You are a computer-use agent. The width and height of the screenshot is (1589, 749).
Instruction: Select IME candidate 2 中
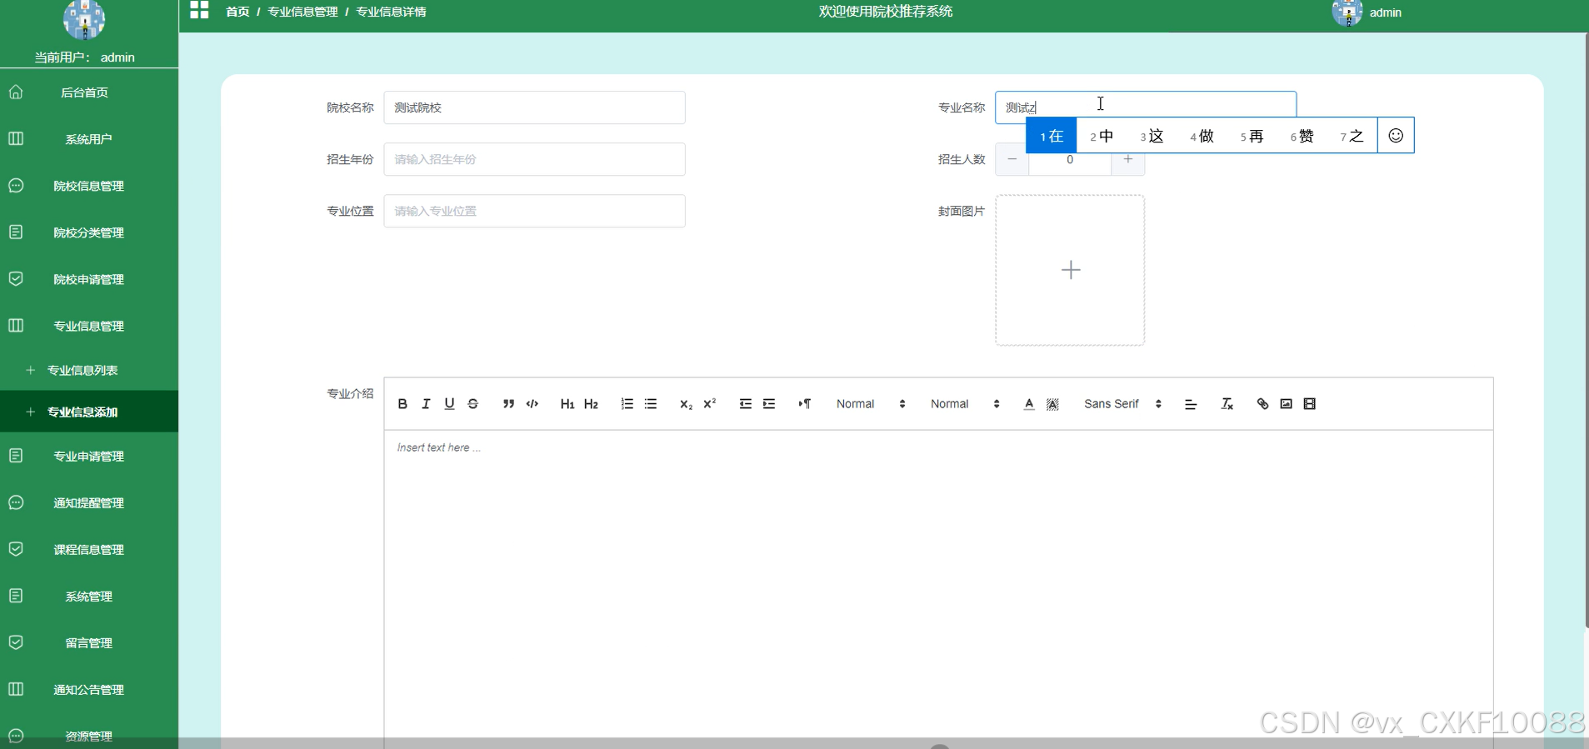(x=1102, y=136)
